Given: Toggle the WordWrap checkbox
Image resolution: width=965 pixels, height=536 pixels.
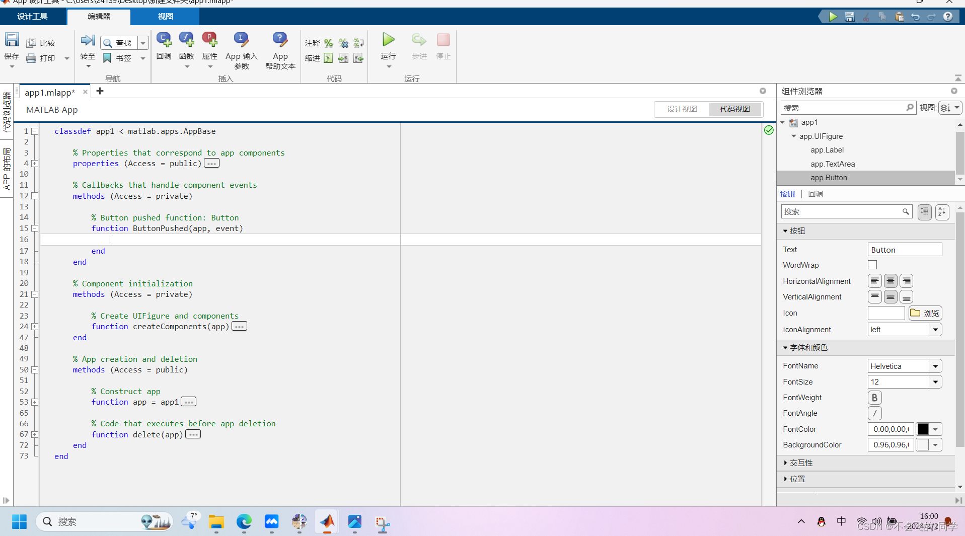Looking at the screenshot, I should (x=872, y=265).
